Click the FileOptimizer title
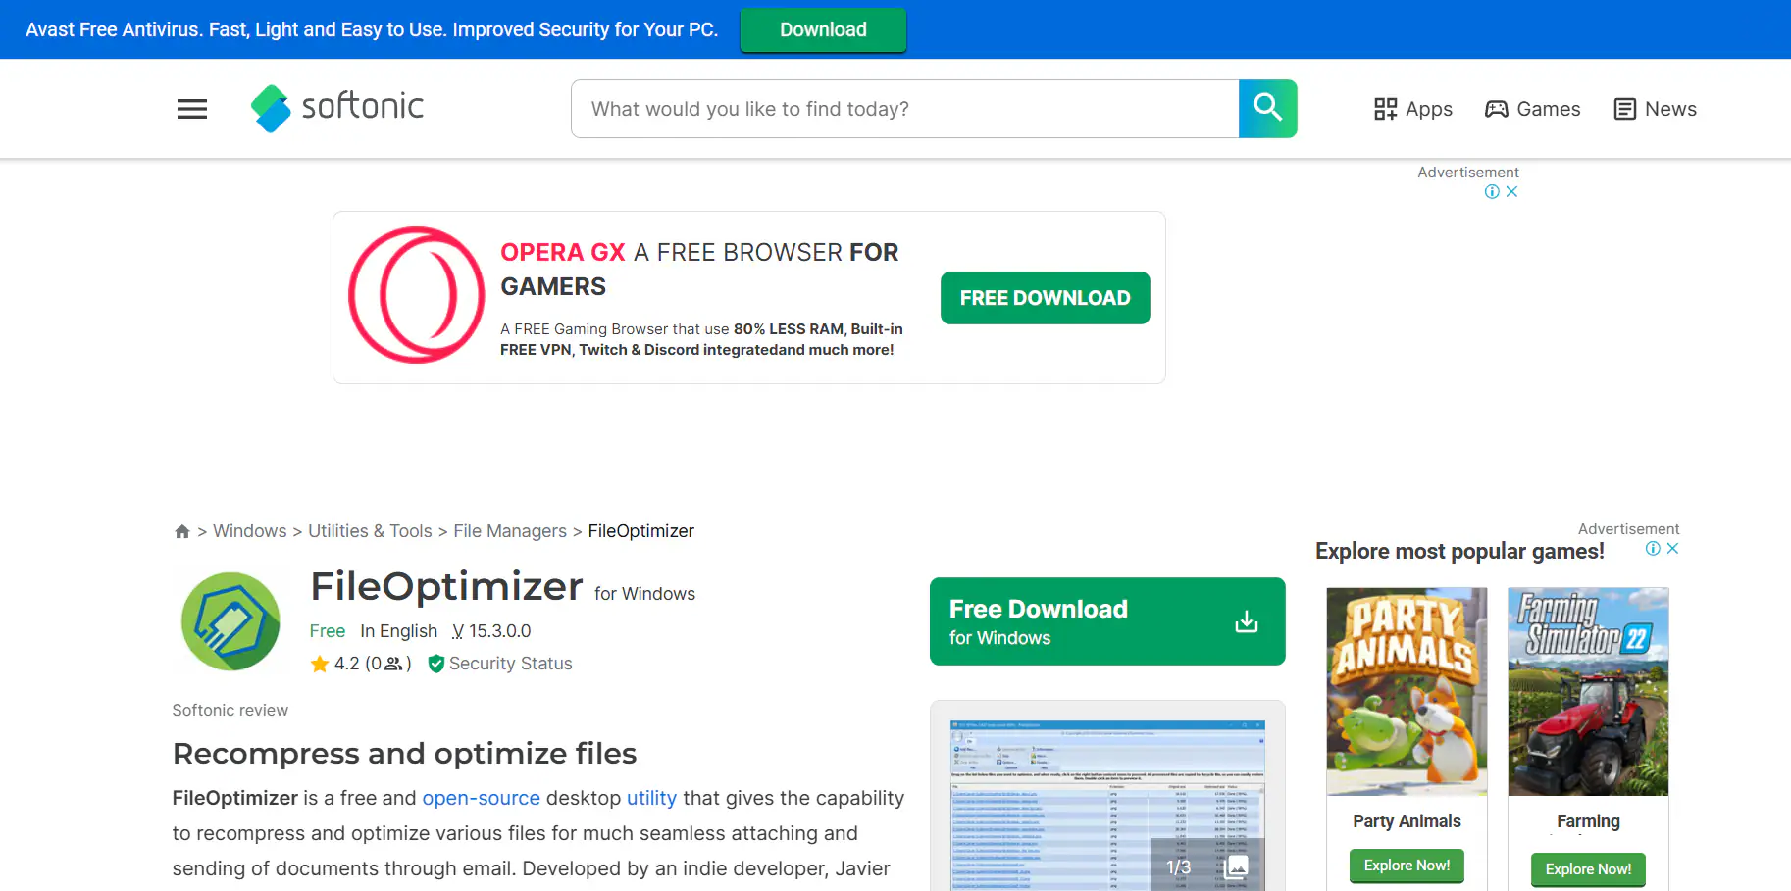 446,586
